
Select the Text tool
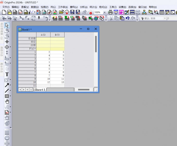click(x=7, y=74)
